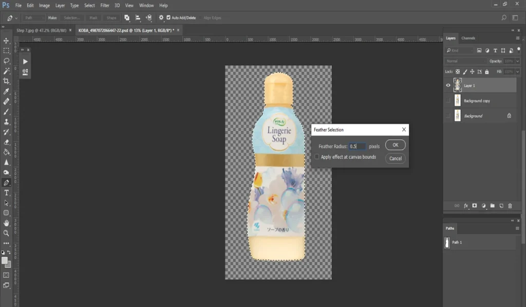
Task: Open the Paths panel menu
Action: coord(517,228)
